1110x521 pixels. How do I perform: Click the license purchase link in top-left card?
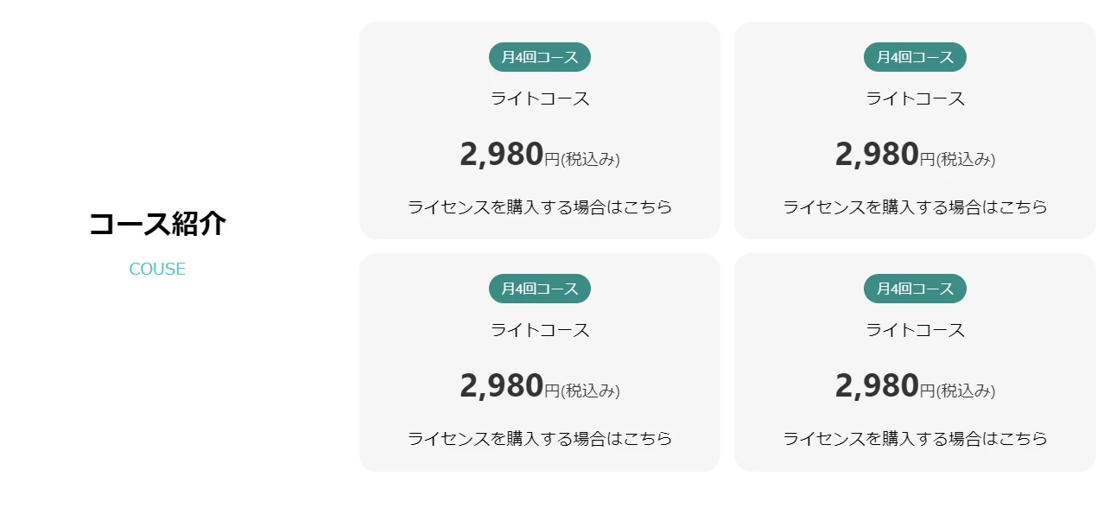click(x=539, y=207)
